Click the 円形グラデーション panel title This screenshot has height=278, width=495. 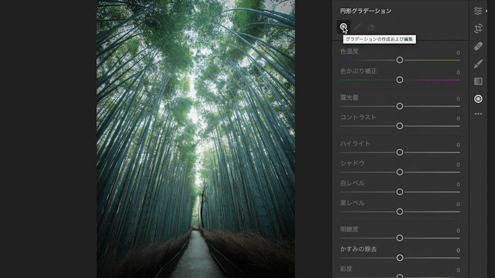coord(366,11)
